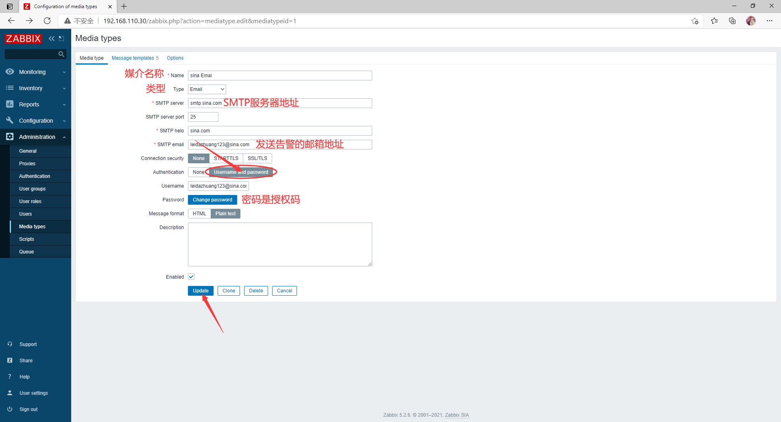Open the Type dropdown showing Email
The width and height of the screenshot is (781, 422).
click(207, 89)
